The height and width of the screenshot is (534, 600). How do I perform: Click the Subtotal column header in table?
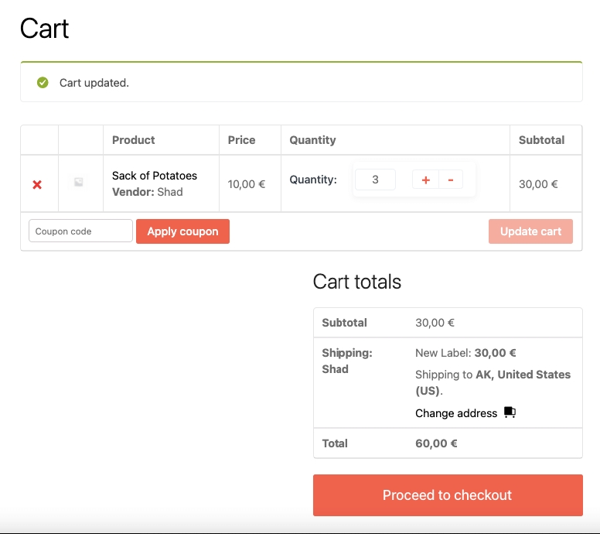pyautogui.click(x=541, y=140)
